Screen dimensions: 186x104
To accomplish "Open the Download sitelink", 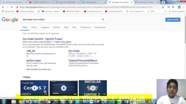I will tap(74, 51).
